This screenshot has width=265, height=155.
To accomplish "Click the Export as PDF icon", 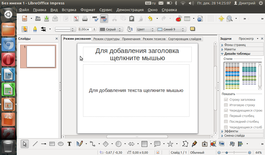I will tap(76, 19).
